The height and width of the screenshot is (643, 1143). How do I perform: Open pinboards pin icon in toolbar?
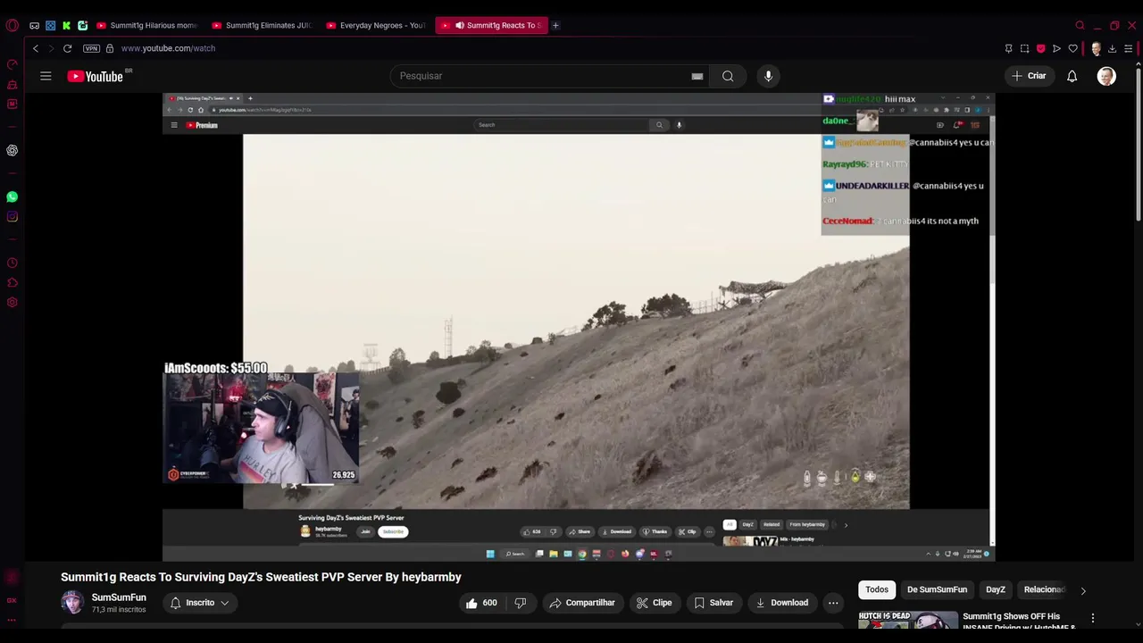pos(1008,48)
